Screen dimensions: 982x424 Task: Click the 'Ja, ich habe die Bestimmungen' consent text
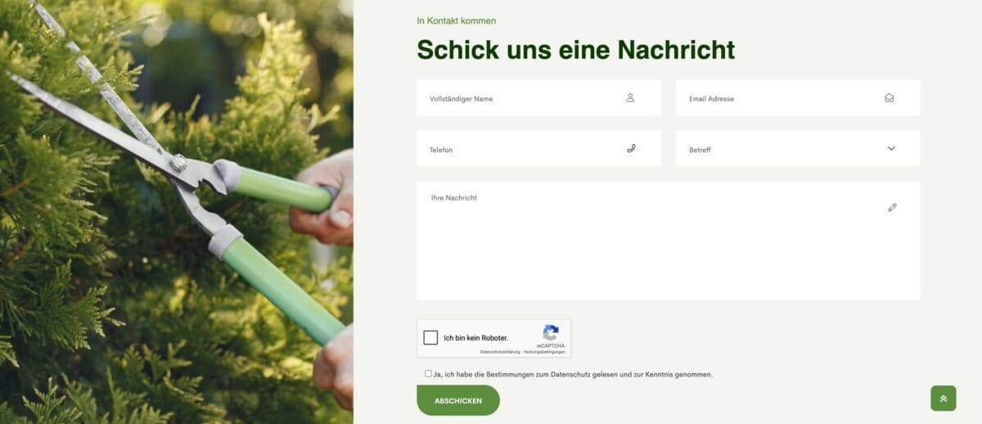574,374
